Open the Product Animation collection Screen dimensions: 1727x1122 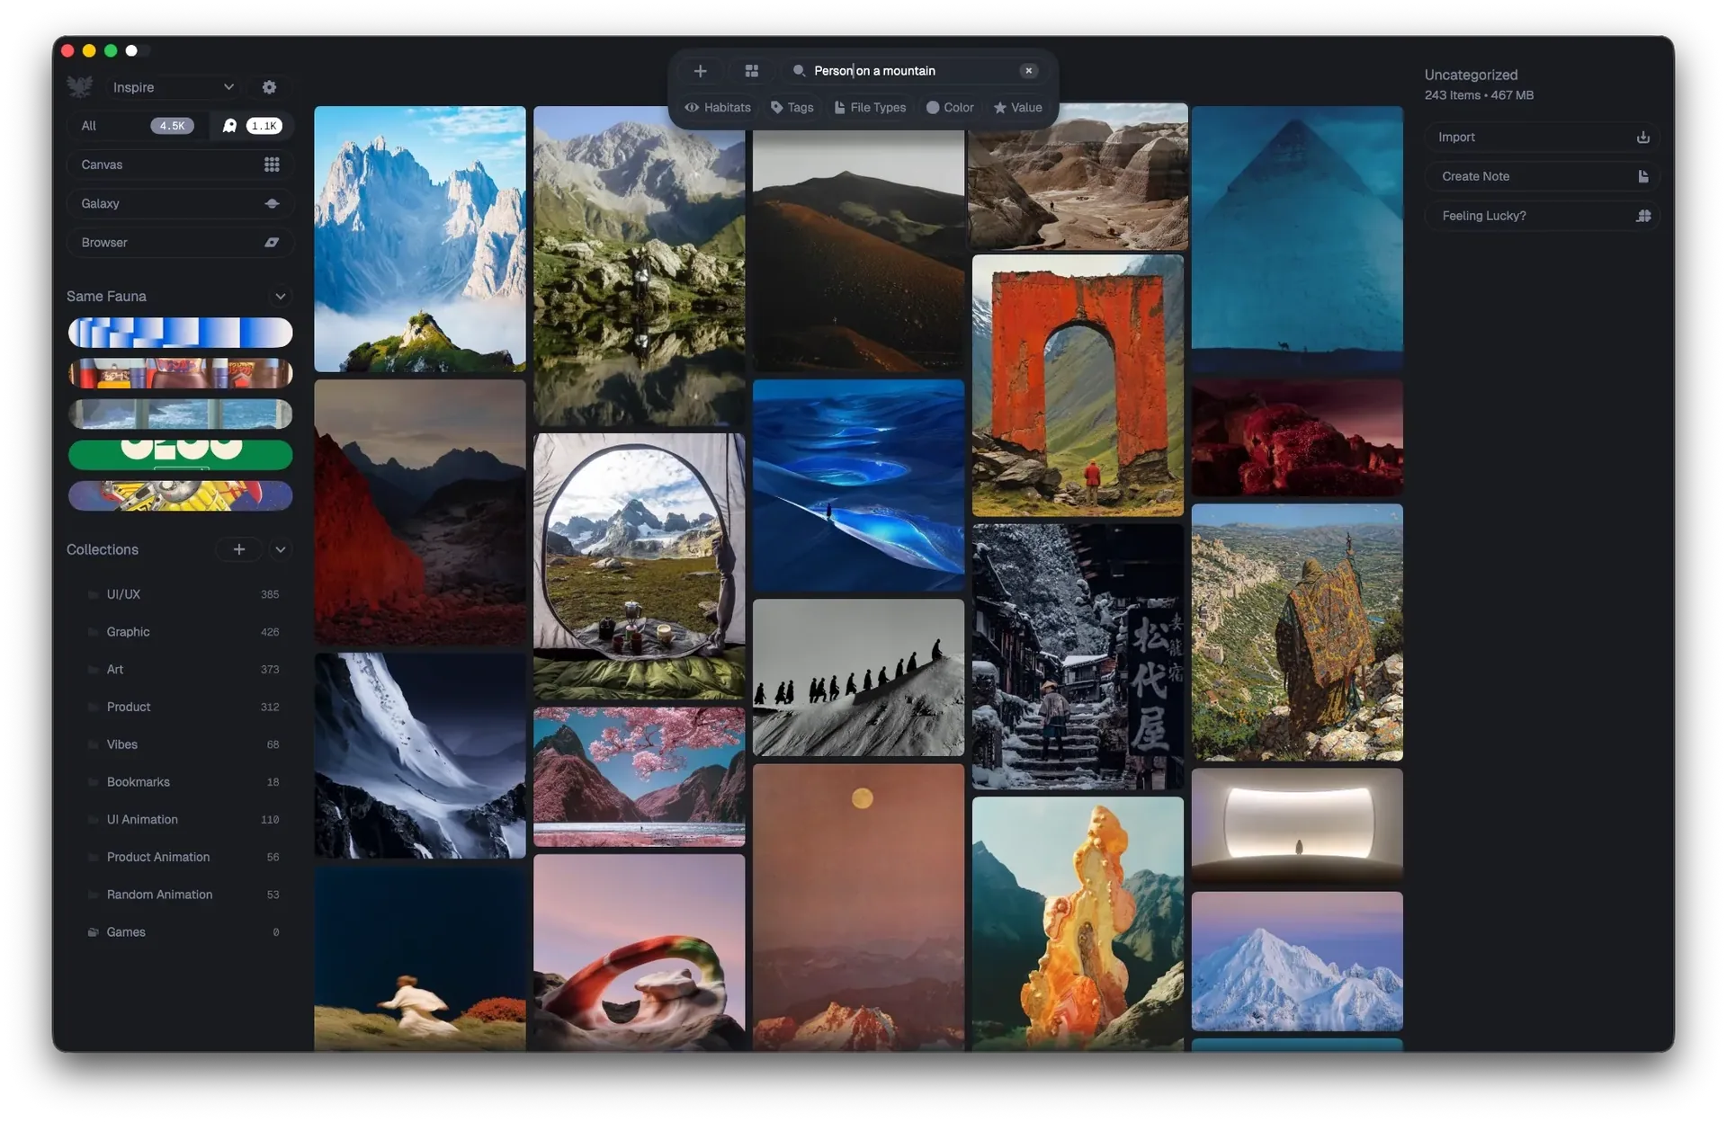180,858
